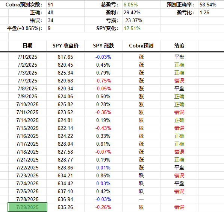Click the 0.01% change cell
The height and width of the screenshot is (212, 224).
click(103, 168)
